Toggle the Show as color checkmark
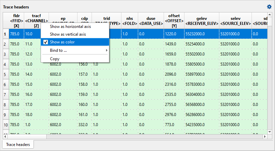Image resolution: width=275 pixels, height=151 pixels. pos(46,42)
